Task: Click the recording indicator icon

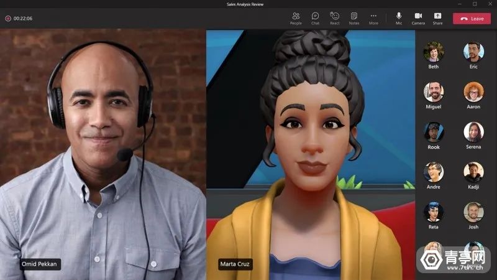Action: click(x=8, y=19)
